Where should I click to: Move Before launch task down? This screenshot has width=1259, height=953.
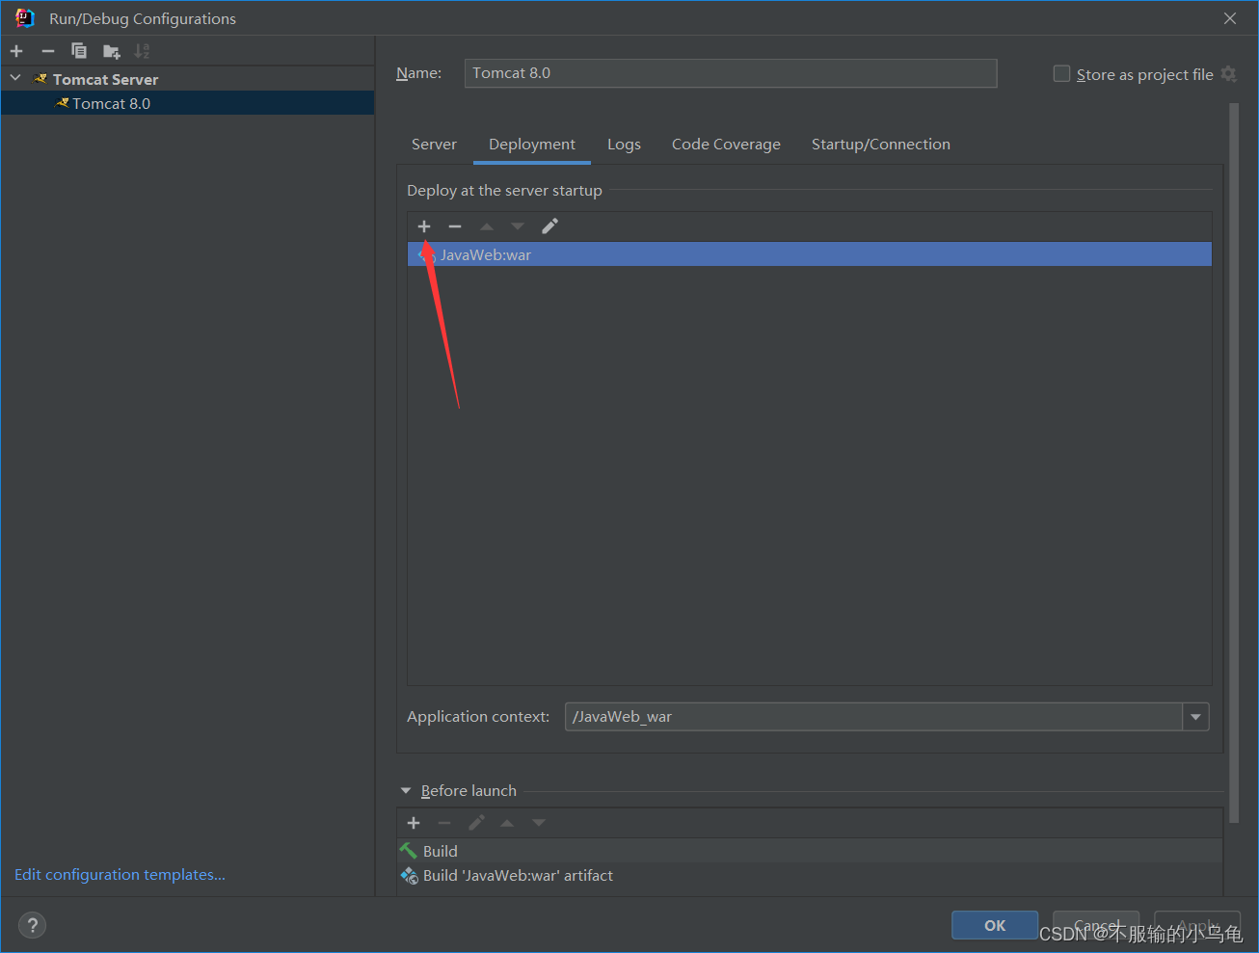tap(539, 823)
